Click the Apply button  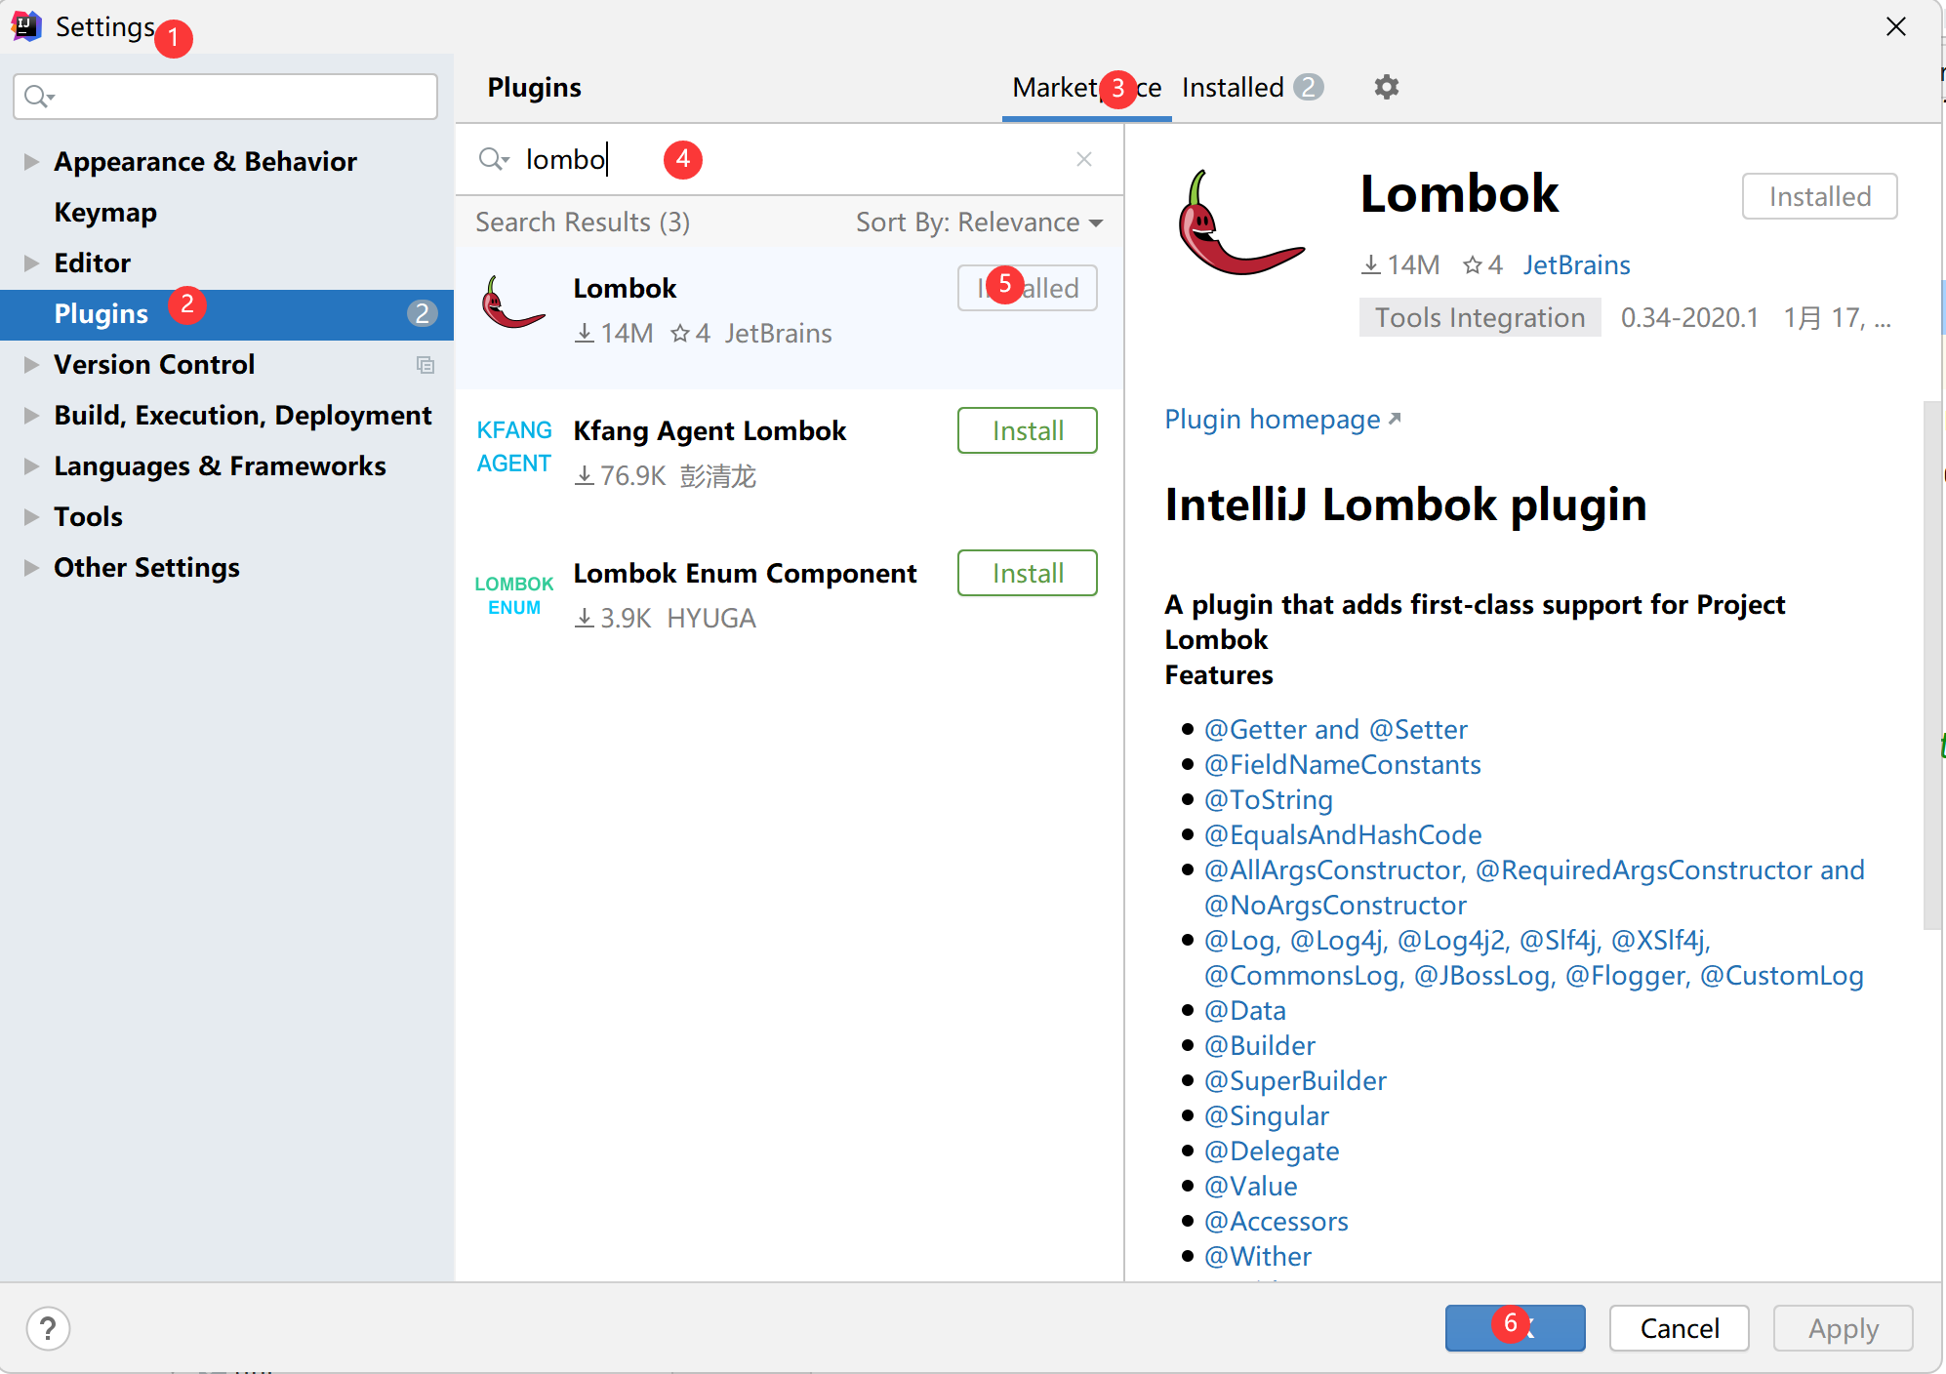click(x=1843, y=1328)
